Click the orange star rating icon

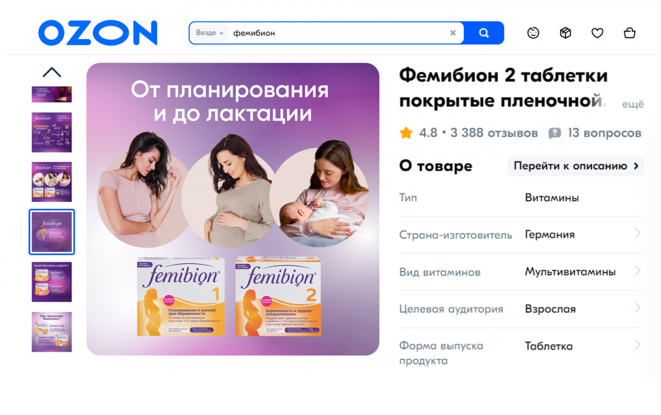(x=406, y=133)
